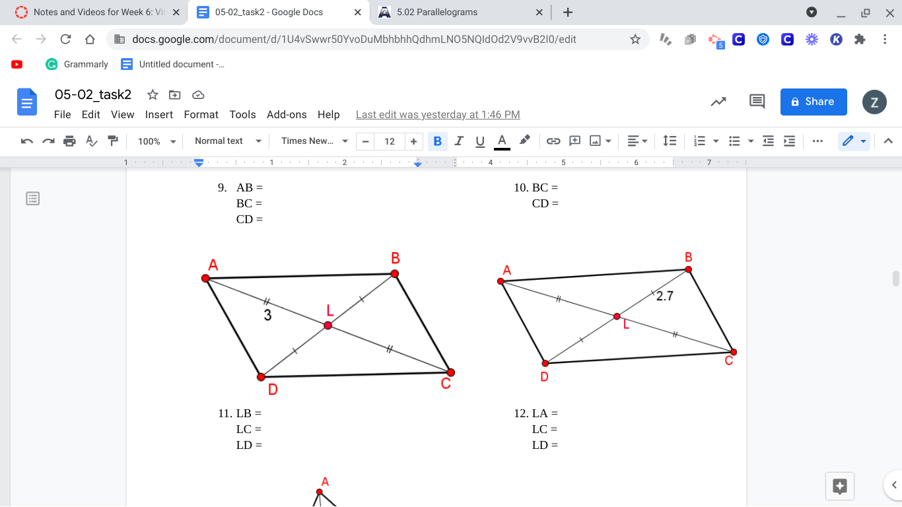Switch to Notes and Videos for Week 6 tab
The image size is (902, 507).
pyautogui.click(x=98, y=12)
